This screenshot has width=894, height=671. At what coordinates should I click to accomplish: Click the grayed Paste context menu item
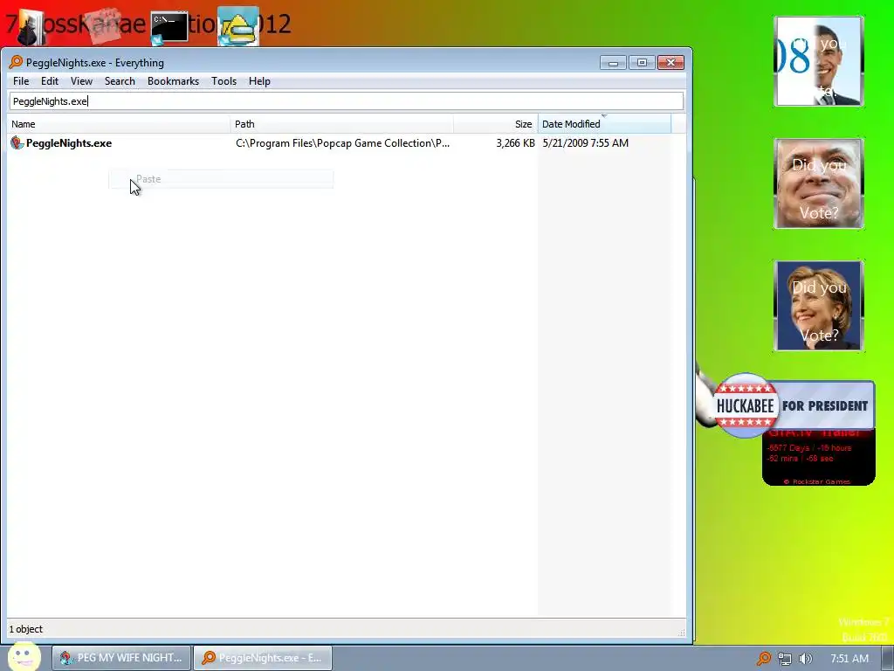221,179
